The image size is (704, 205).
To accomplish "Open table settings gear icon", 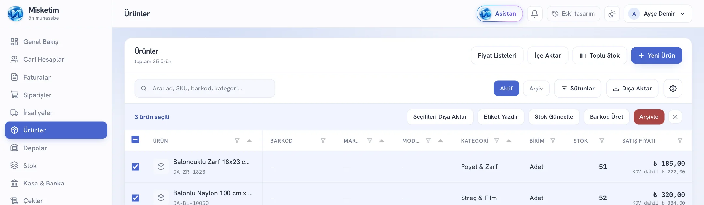I will point(673,89).
